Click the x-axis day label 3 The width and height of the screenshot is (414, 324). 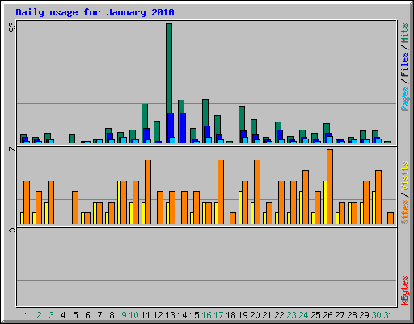tap(51, 315)
